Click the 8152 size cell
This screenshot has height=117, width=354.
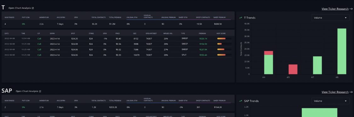[136, 38]
